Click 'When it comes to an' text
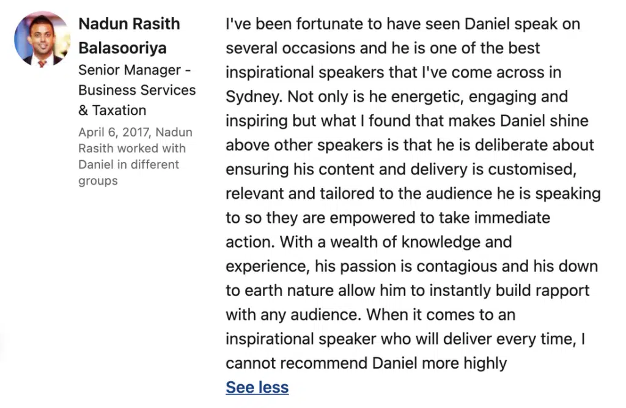This screenshot has width=626, height=408. tap(441, 315)
